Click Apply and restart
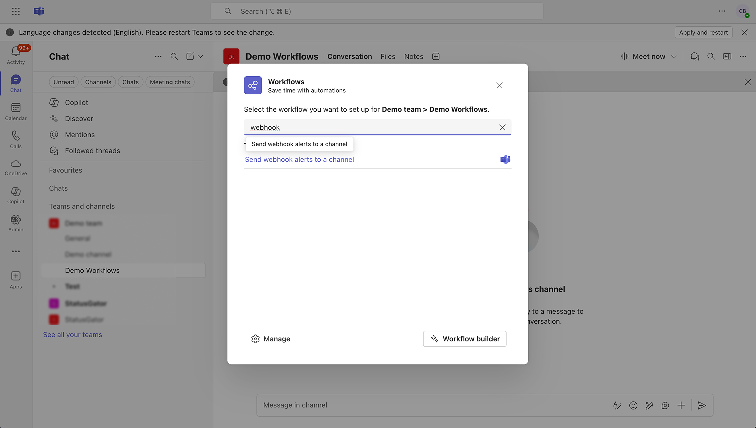Viewport: 756px width, 428px height. pyautogui.click(x=703, y=32)
